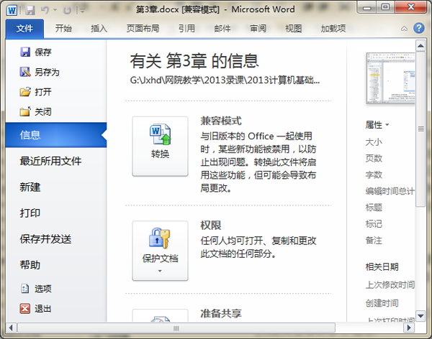Click the vertical scrollbar up arrow

pyautogui.click(x=420, y=46)
